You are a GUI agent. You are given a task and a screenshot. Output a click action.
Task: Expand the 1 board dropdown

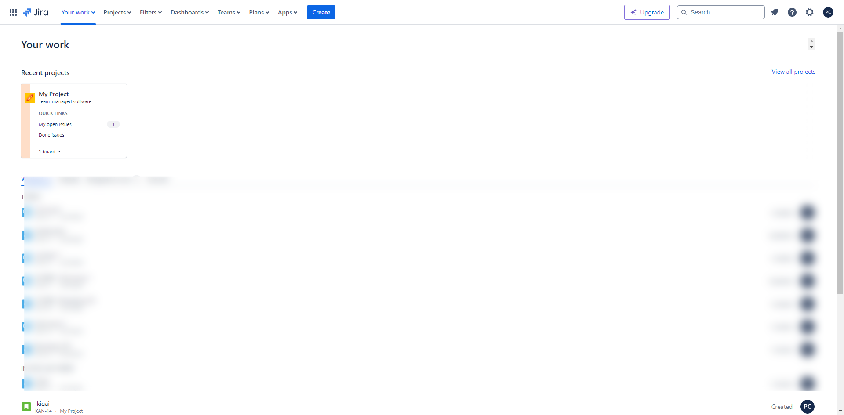50,152
